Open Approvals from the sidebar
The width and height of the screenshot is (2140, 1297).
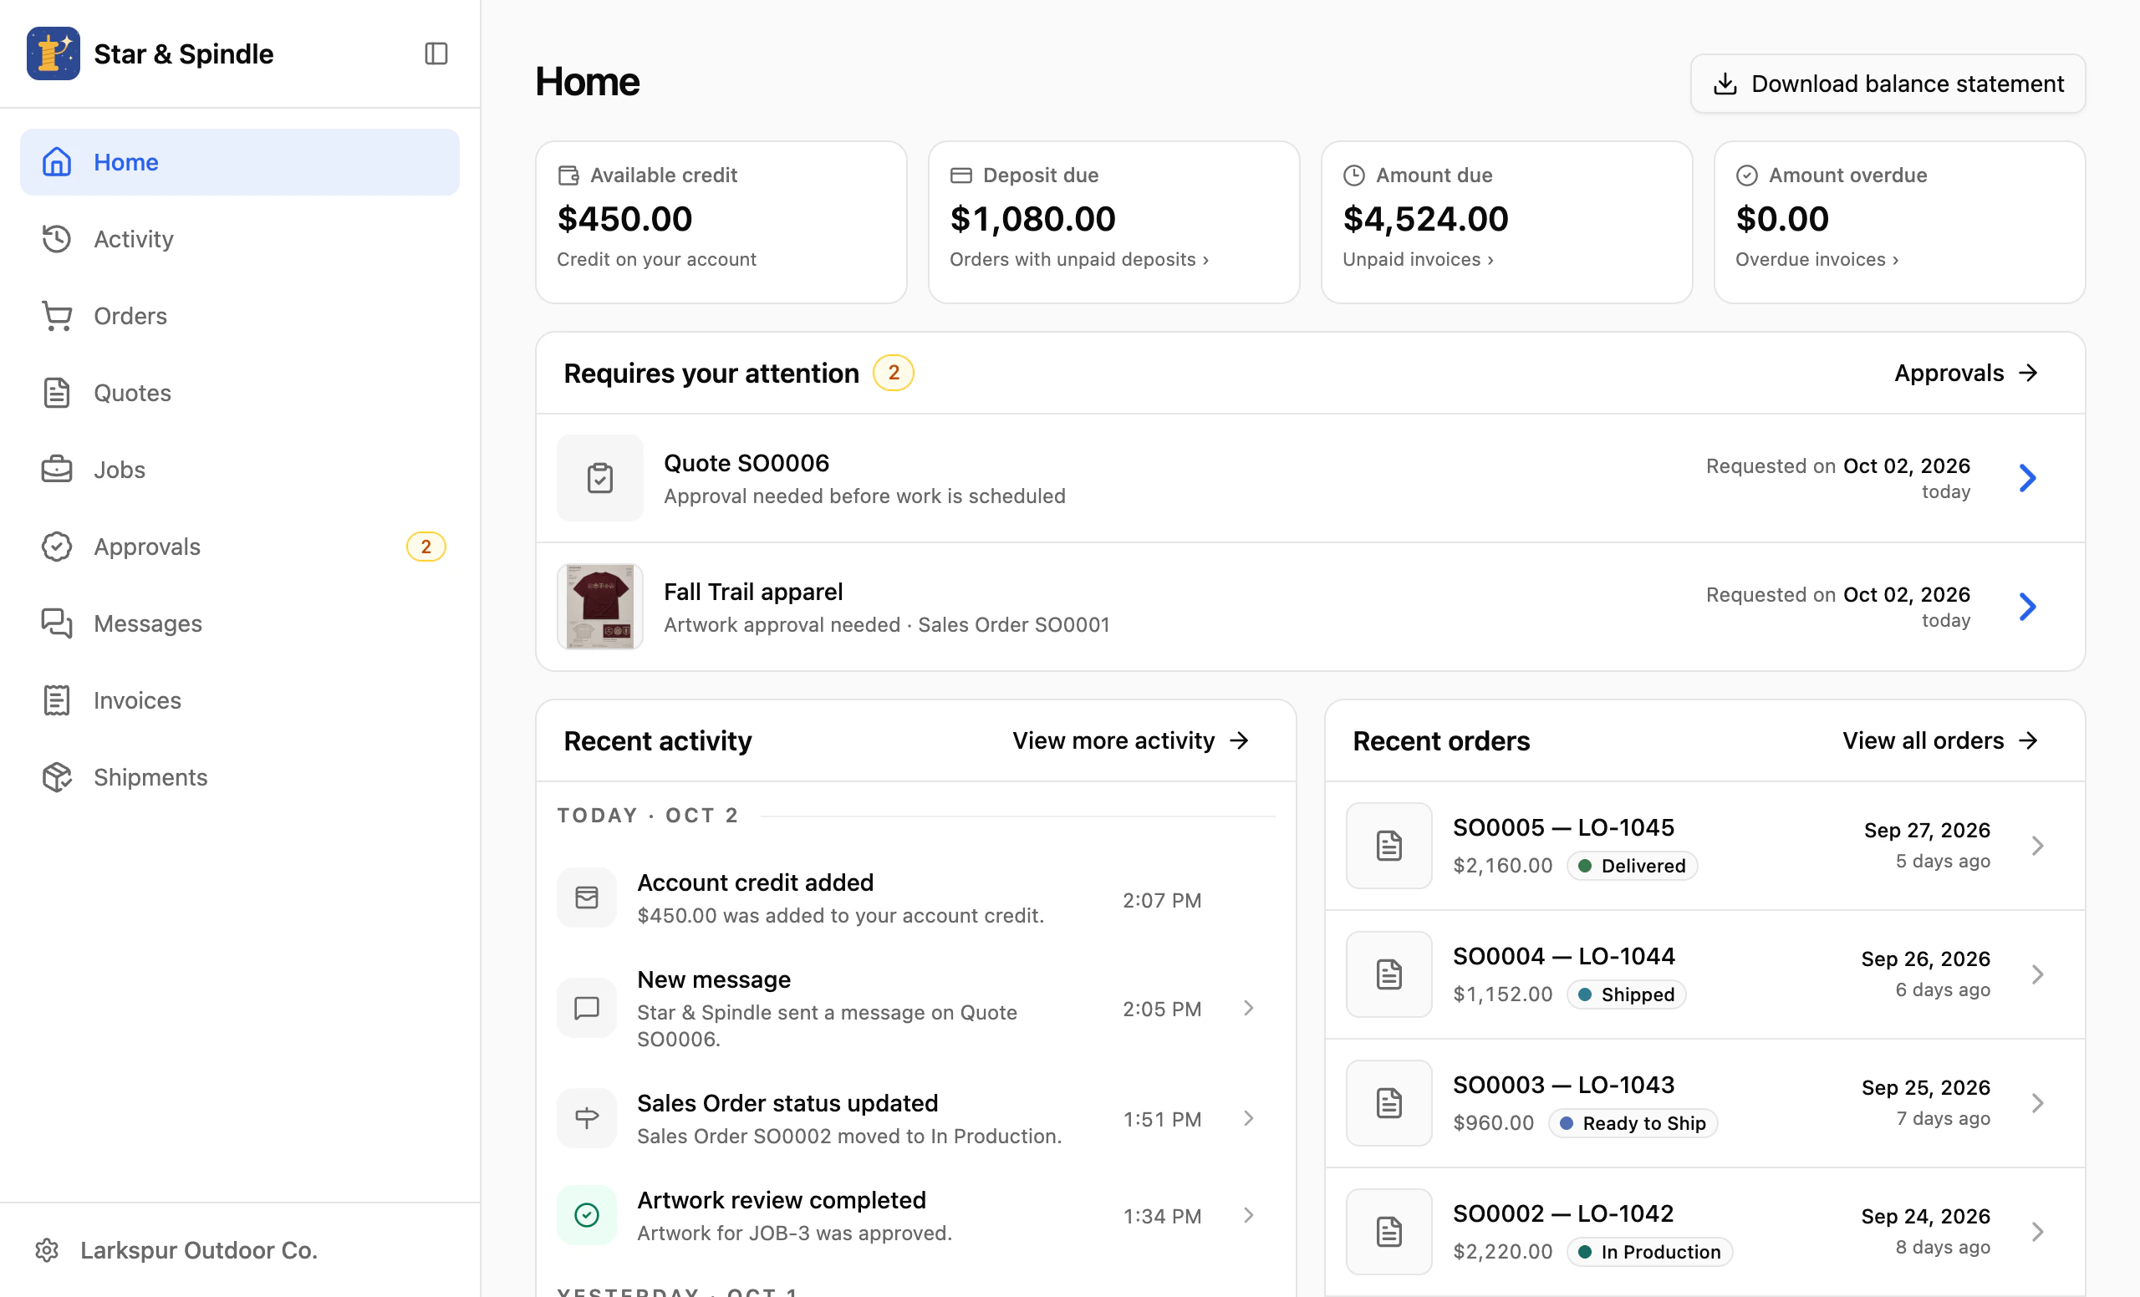point(240,547)
